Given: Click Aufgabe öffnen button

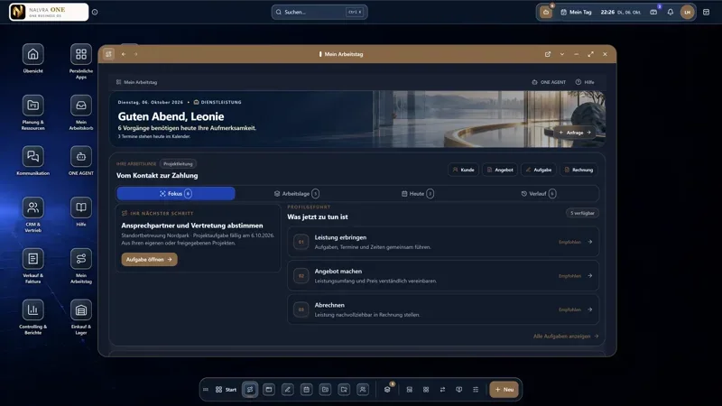Looking at the screenshot, I should pyautogui.click(x=149, y=260).
